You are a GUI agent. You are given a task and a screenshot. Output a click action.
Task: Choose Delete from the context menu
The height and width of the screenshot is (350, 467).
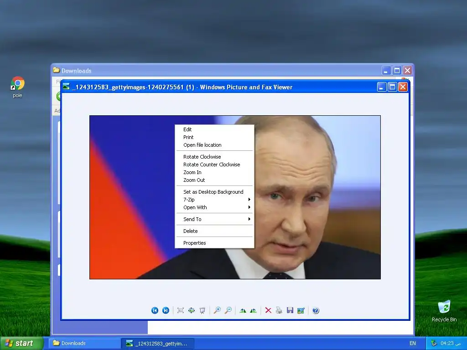(x=214, y=231)
